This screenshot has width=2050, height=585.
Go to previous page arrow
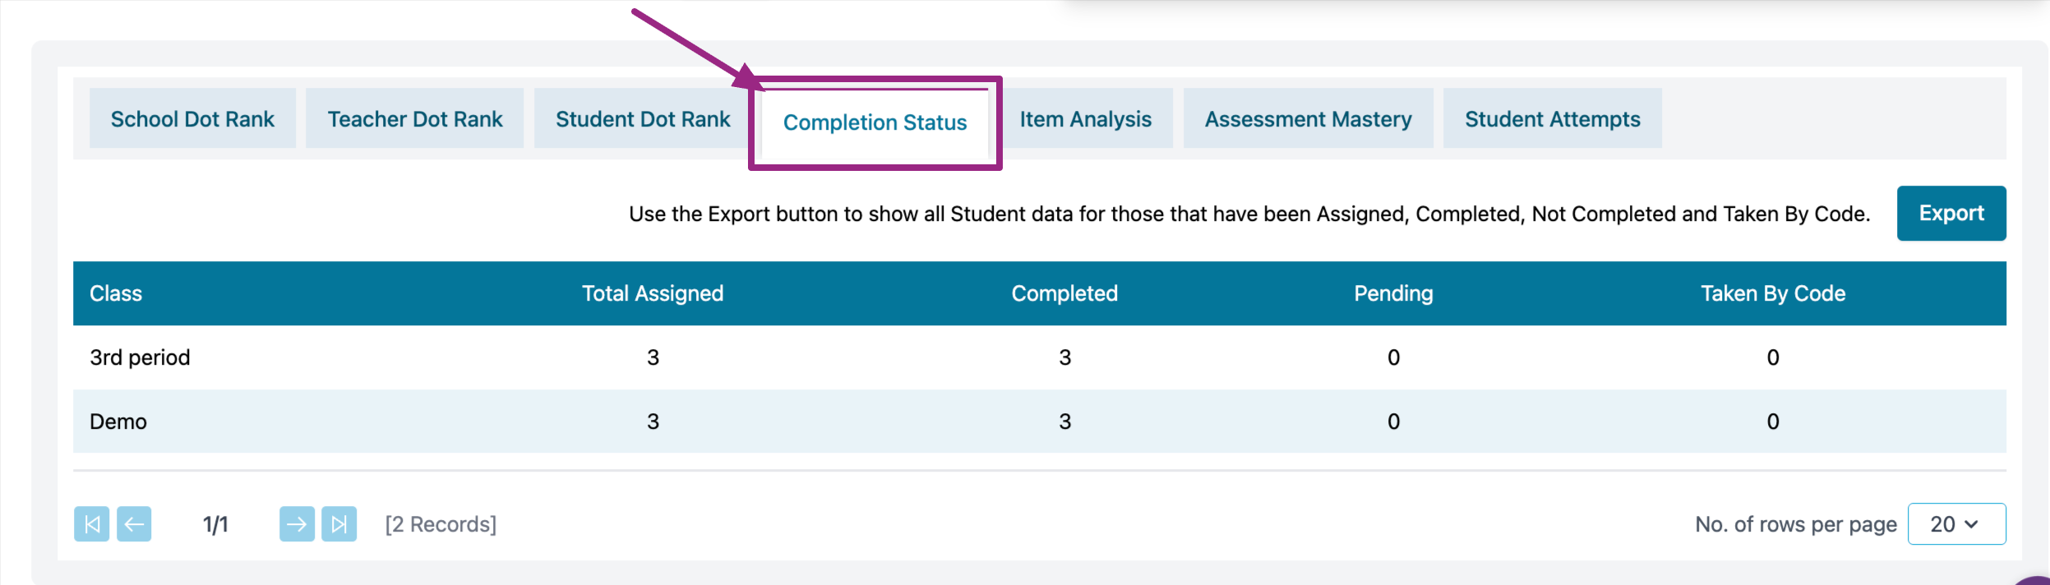click(134, 524)
